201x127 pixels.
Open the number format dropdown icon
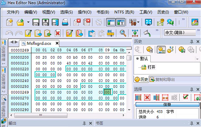coord(134,22)
